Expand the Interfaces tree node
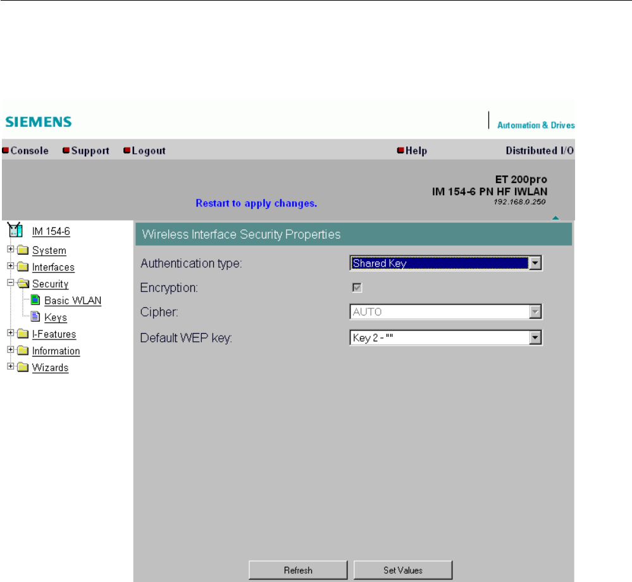 tap(11, 265)
